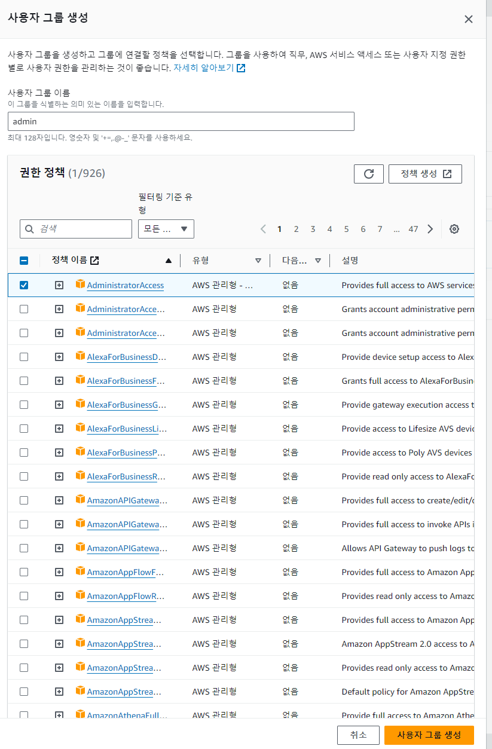The height and width of the screenshot is (749, 492).
Task: Jump to last page 47
Action: coord(413,229)
